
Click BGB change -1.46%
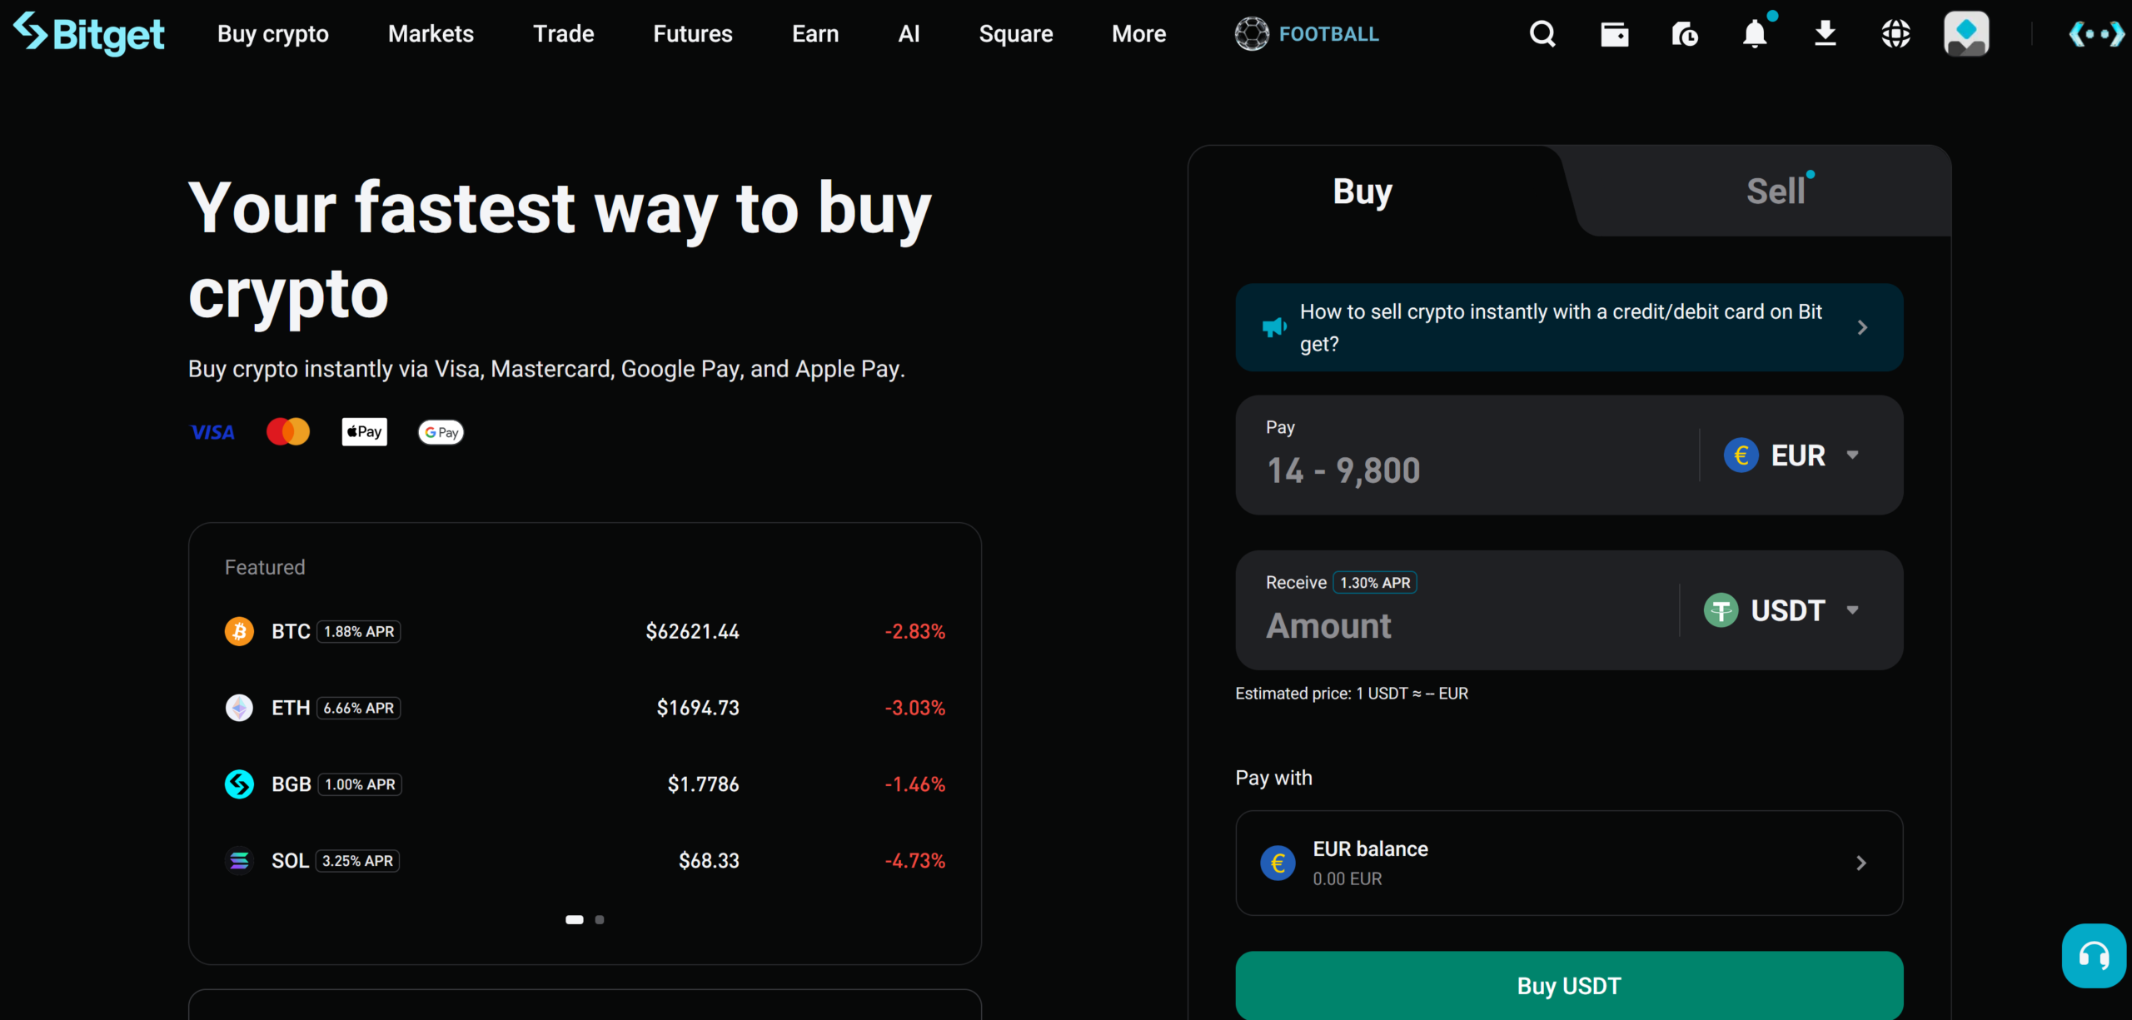click(x=915, y=785)
